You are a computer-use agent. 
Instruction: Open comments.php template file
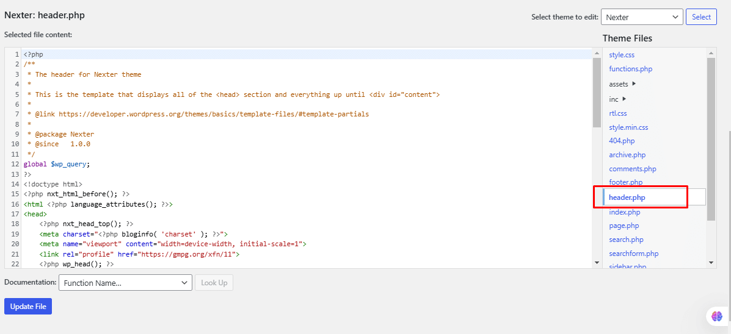click(x=632, y=169)
